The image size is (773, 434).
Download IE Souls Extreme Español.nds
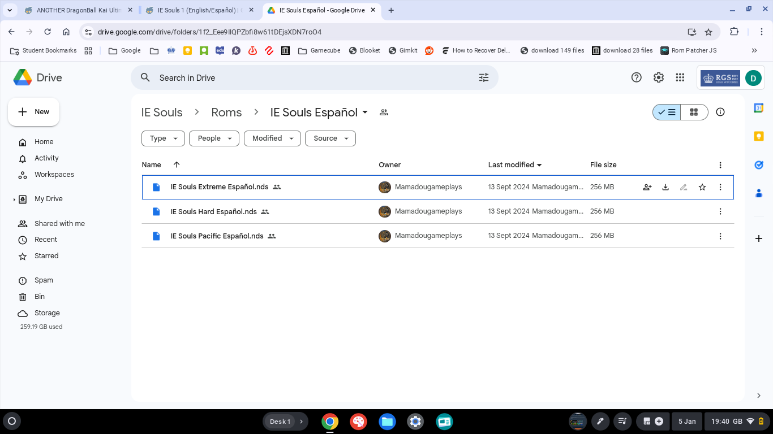tap(665, 187)
